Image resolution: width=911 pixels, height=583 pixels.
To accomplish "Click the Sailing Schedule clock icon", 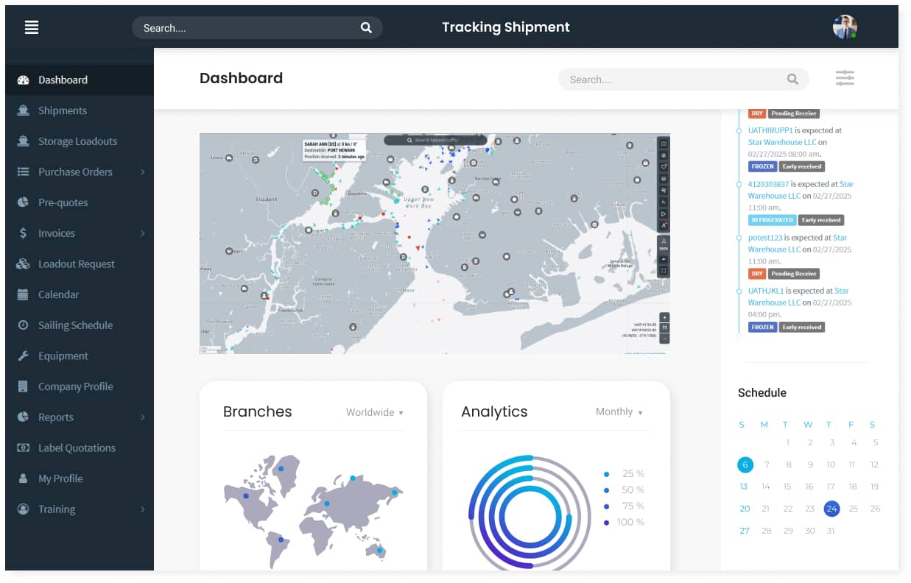I will pyautogui.click(x=23, y=325).
